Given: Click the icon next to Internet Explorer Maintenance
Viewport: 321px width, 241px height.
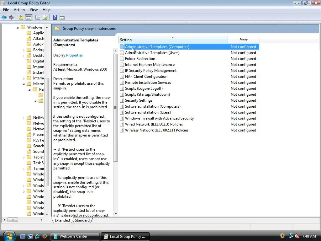Looking at the screenshot, I should 122,65.
